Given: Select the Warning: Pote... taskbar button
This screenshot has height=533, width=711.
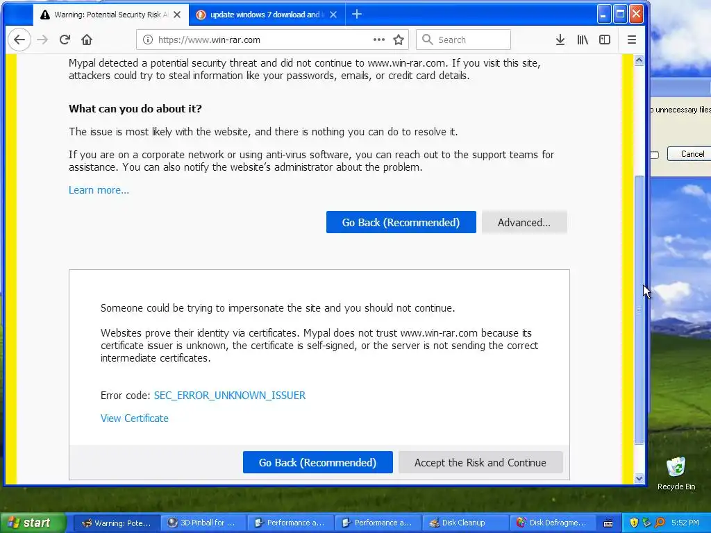Looking at the screenshot, I should pos(116,523).
